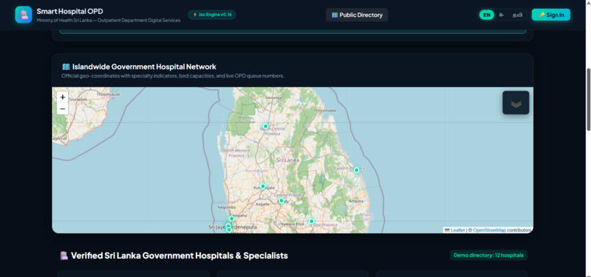Click the page vertical scrollbar thumb

[x=588, y=100]
